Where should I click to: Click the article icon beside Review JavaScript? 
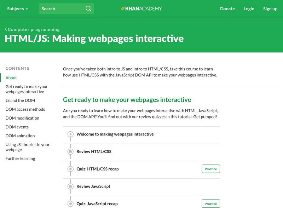70,186
